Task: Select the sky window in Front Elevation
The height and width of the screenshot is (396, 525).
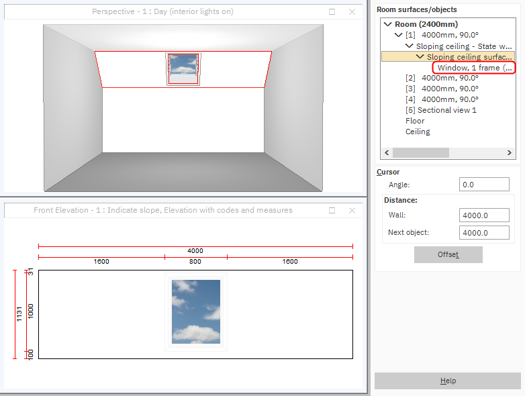Action: 195,311
